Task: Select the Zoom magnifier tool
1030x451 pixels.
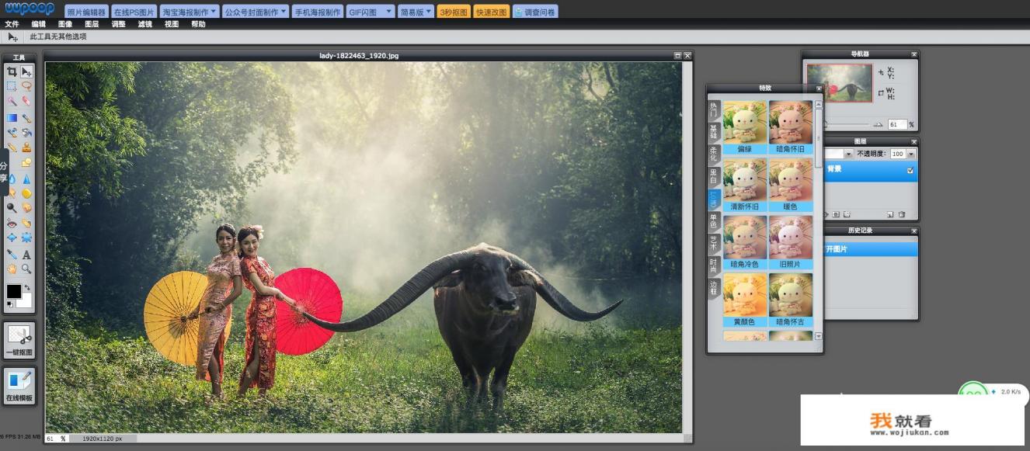Action: (26, 269)
